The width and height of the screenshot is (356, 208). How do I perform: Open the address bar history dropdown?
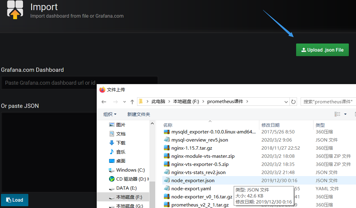pyautogui.click(x=286, y=102)
